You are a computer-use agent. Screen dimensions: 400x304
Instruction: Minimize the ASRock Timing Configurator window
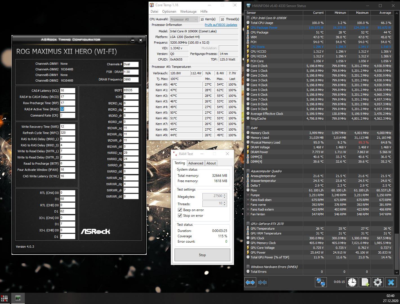pyautogui.click(x=133, y=40)
